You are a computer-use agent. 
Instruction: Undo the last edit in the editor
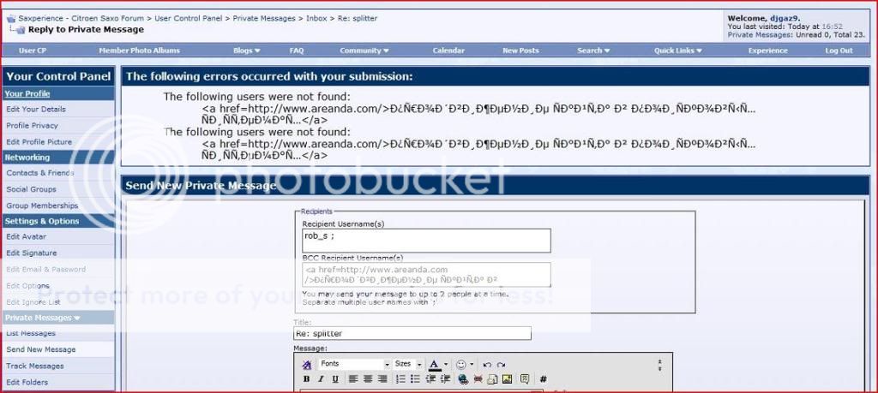(x=487, y=365)
